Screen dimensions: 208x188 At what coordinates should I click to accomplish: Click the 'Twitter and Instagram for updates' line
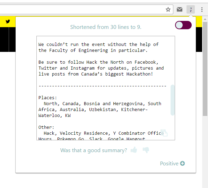101,68
